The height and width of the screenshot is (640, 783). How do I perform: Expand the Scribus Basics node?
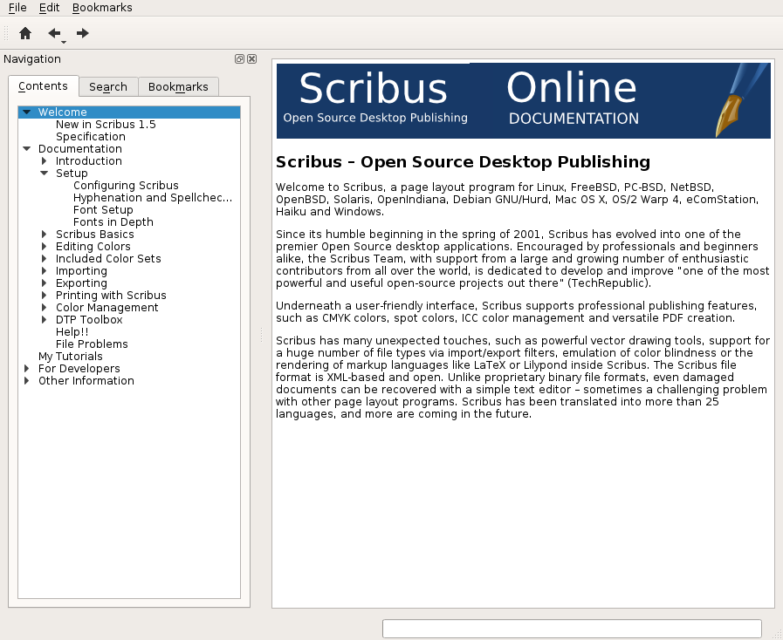pos(45,235)
